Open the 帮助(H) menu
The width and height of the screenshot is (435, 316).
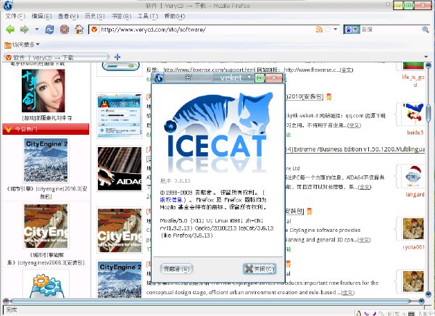tap(175, 16)
